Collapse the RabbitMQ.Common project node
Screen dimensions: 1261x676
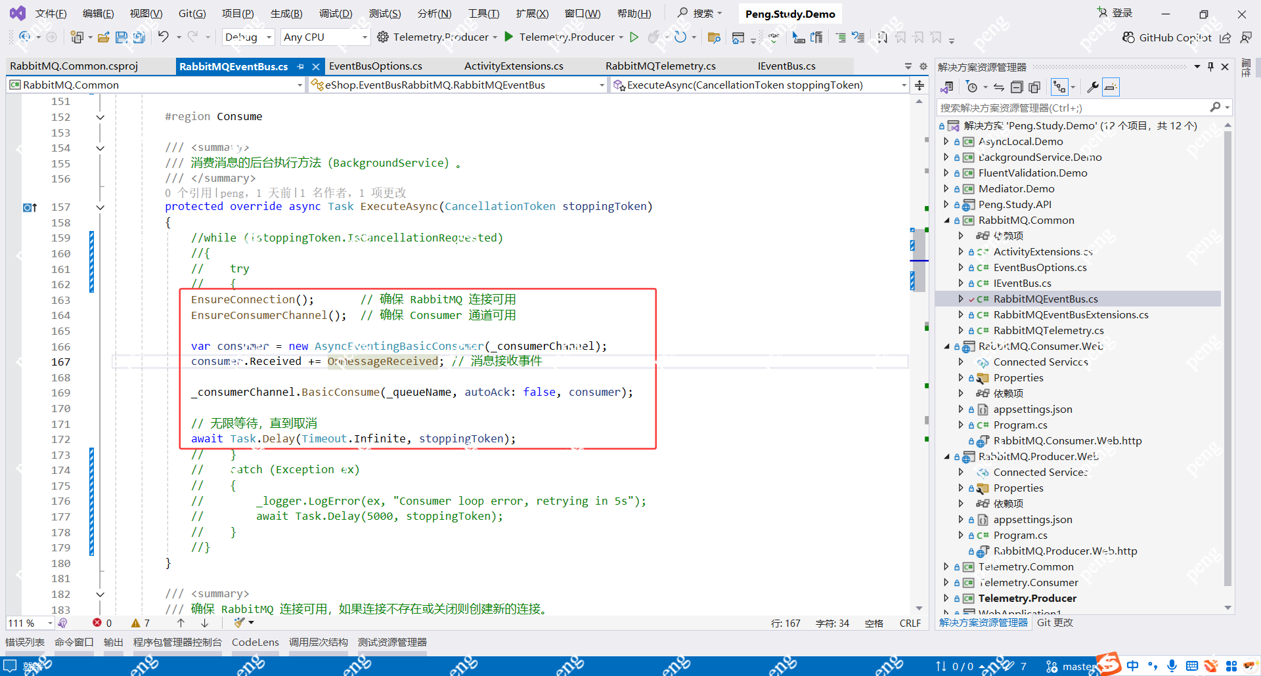coord(946,221)
